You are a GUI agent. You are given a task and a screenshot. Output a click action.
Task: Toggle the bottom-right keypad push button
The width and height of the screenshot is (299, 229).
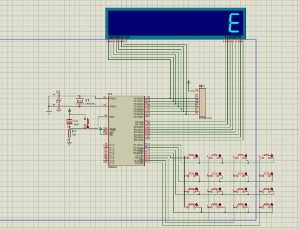[x=267, y=206]
